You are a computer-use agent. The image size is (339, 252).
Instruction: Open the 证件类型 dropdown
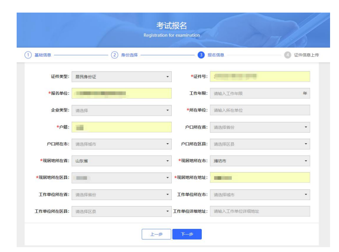coord(121,76)
